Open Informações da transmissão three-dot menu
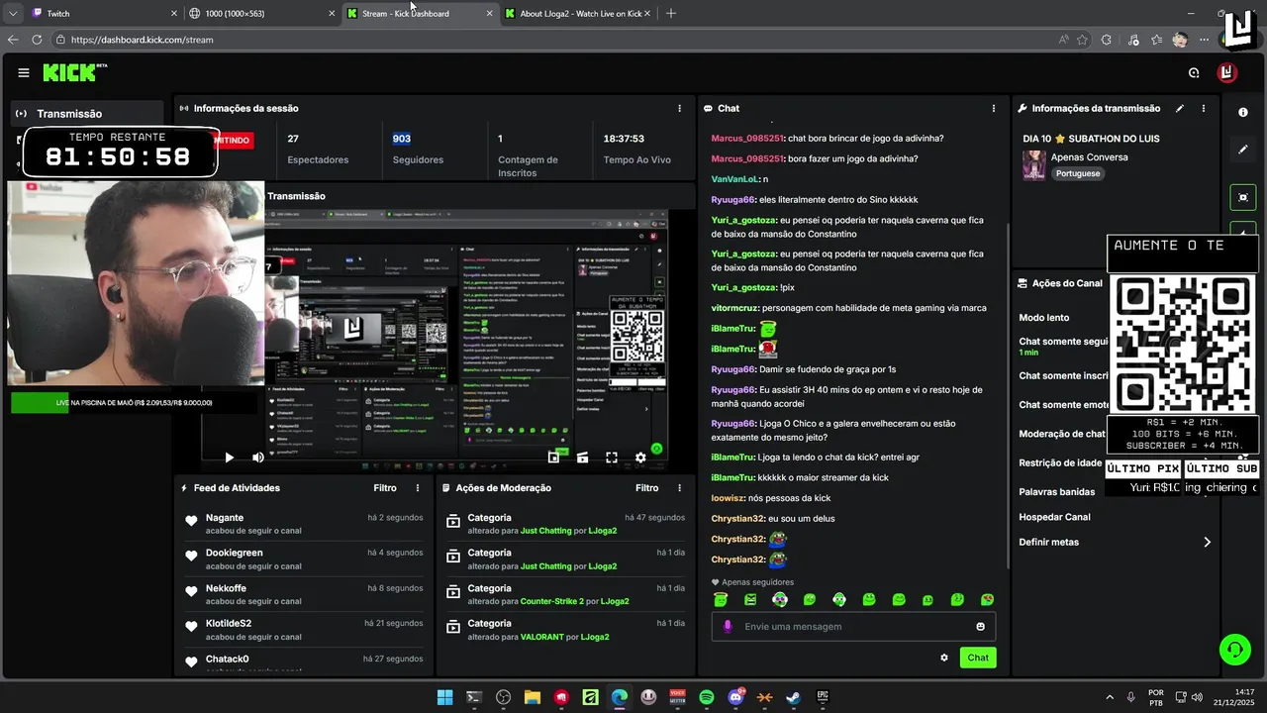Image resolution: width=1267 pixels, height=713 pixels. pyautogui.click(x=1204, y=108)
